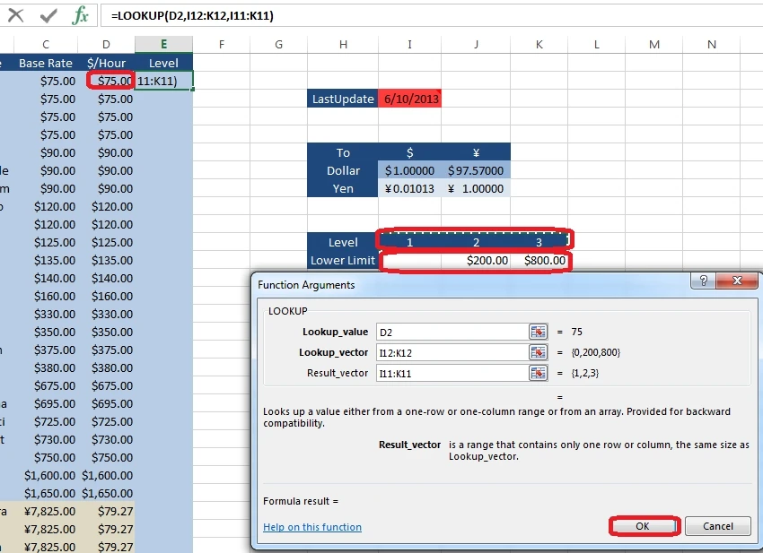763x553 pixels.
Task: Click the red LastUpdate date cell
Action: pyautogui.click(x=410, y=99)
